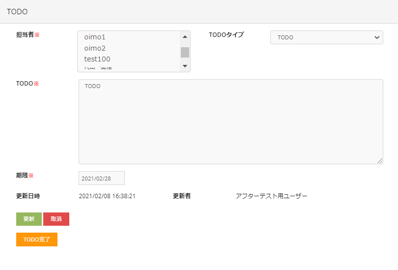Image resolution: width=398 pixels, height=270 pixels.
Task: Click the assignee list scroll-down arrow
Action: [185, 66]
